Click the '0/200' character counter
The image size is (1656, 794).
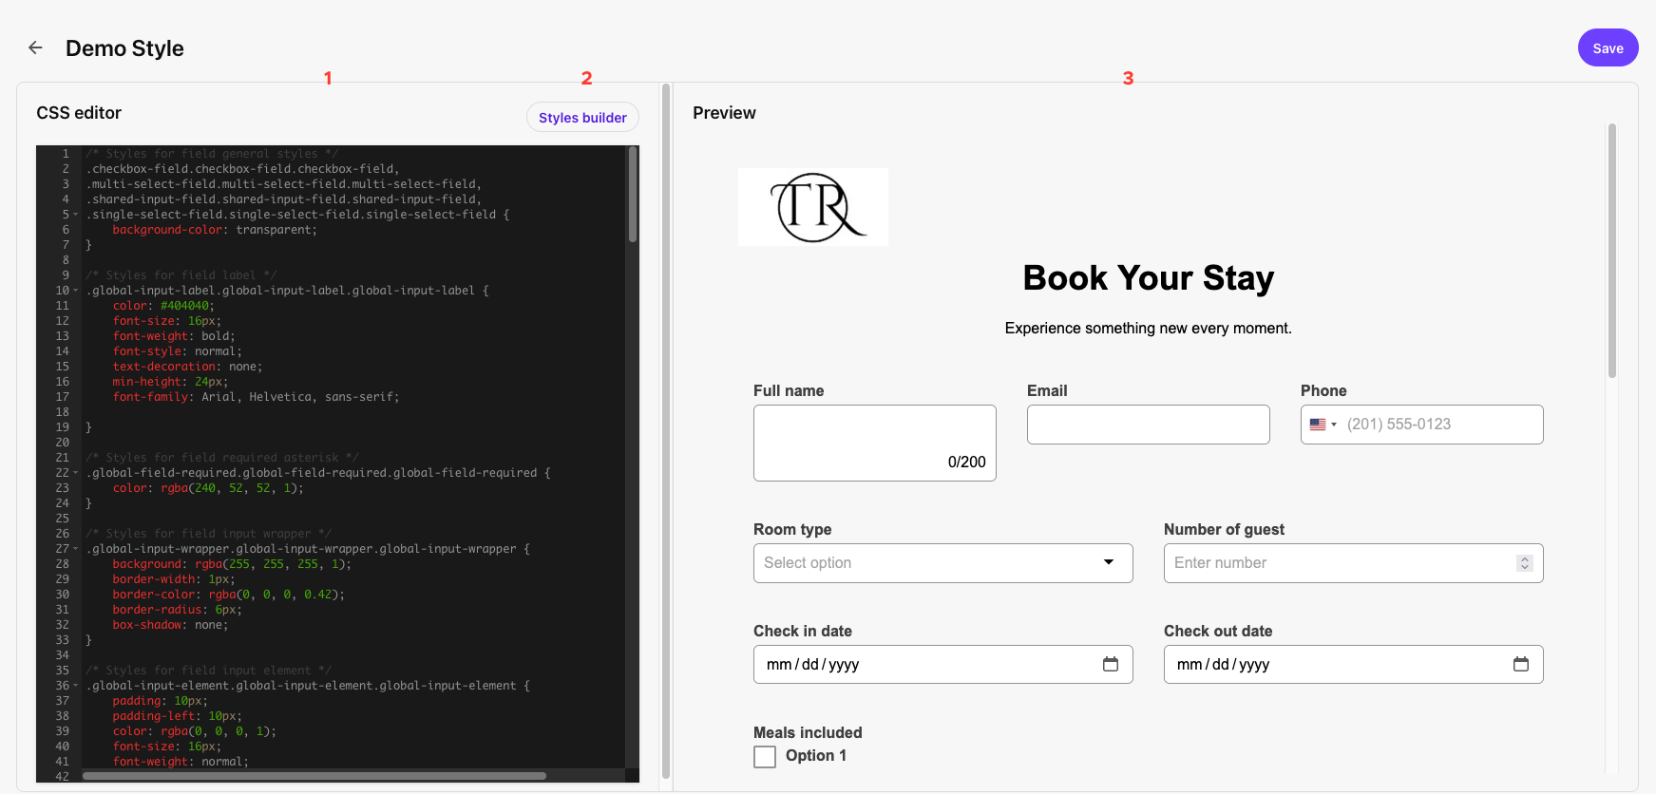(966, 463)
